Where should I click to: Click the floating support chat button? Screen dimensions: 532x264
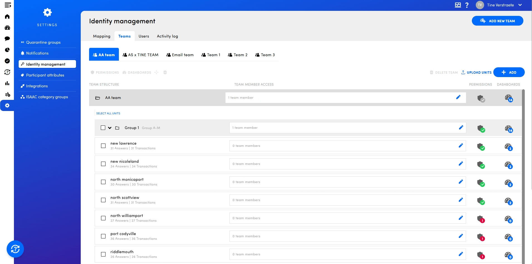pyautogui.click(x=15, y=249)
